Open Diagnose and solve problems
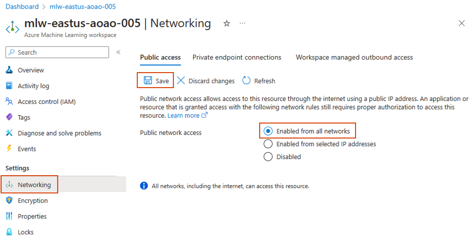Screen dimensions: 473x240 pyautogui.click(x=59, y=133)
